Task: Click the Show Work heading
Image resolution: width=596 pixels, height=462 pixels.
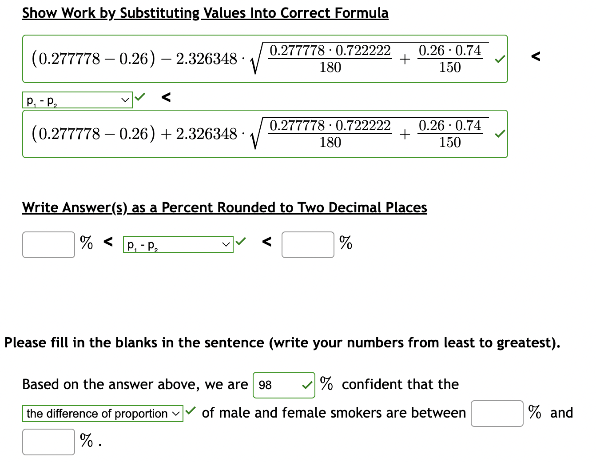Action: tap(205, 12)
